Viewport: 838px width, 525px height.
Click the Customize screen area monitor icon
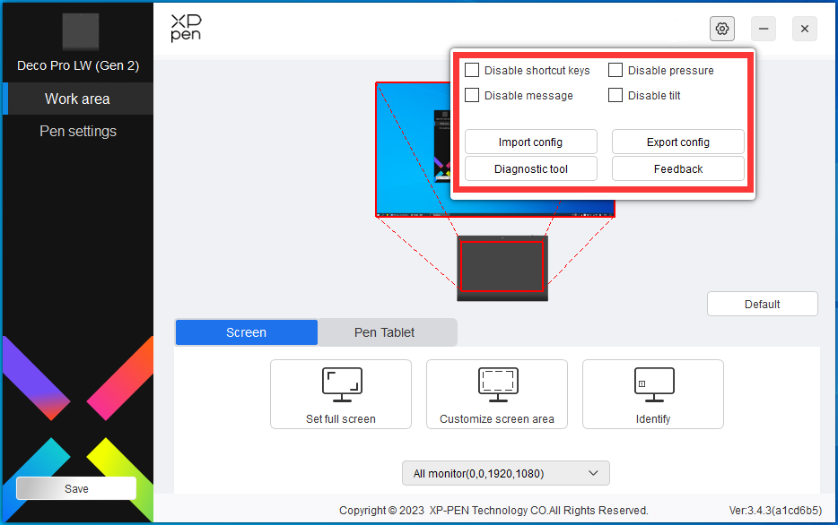(x=498, y=384)
